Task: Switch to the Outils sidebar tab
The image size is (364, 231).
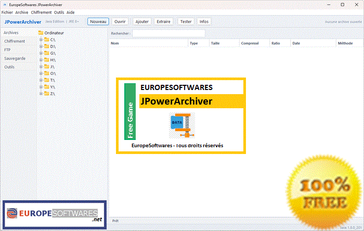Action: pyautogui.click(x=18, y=67)
